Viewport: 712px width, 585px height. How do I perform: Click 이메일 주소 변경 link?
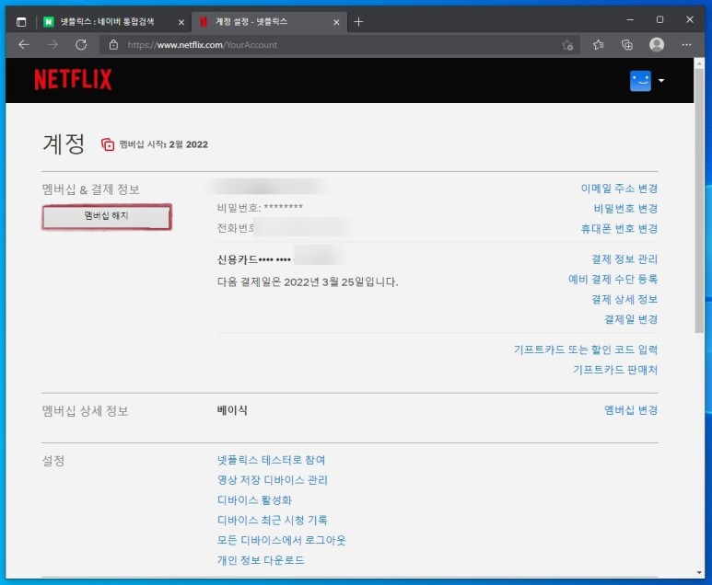tap(619, 189)
